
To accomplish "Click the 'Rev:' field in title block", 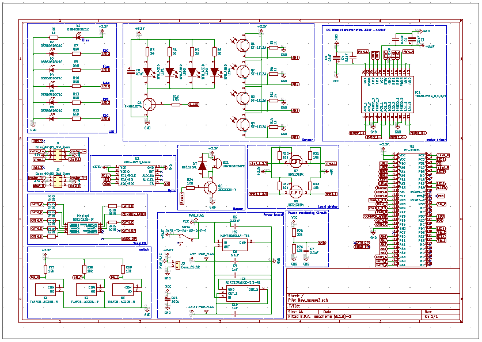I will (x=428, y=312).
